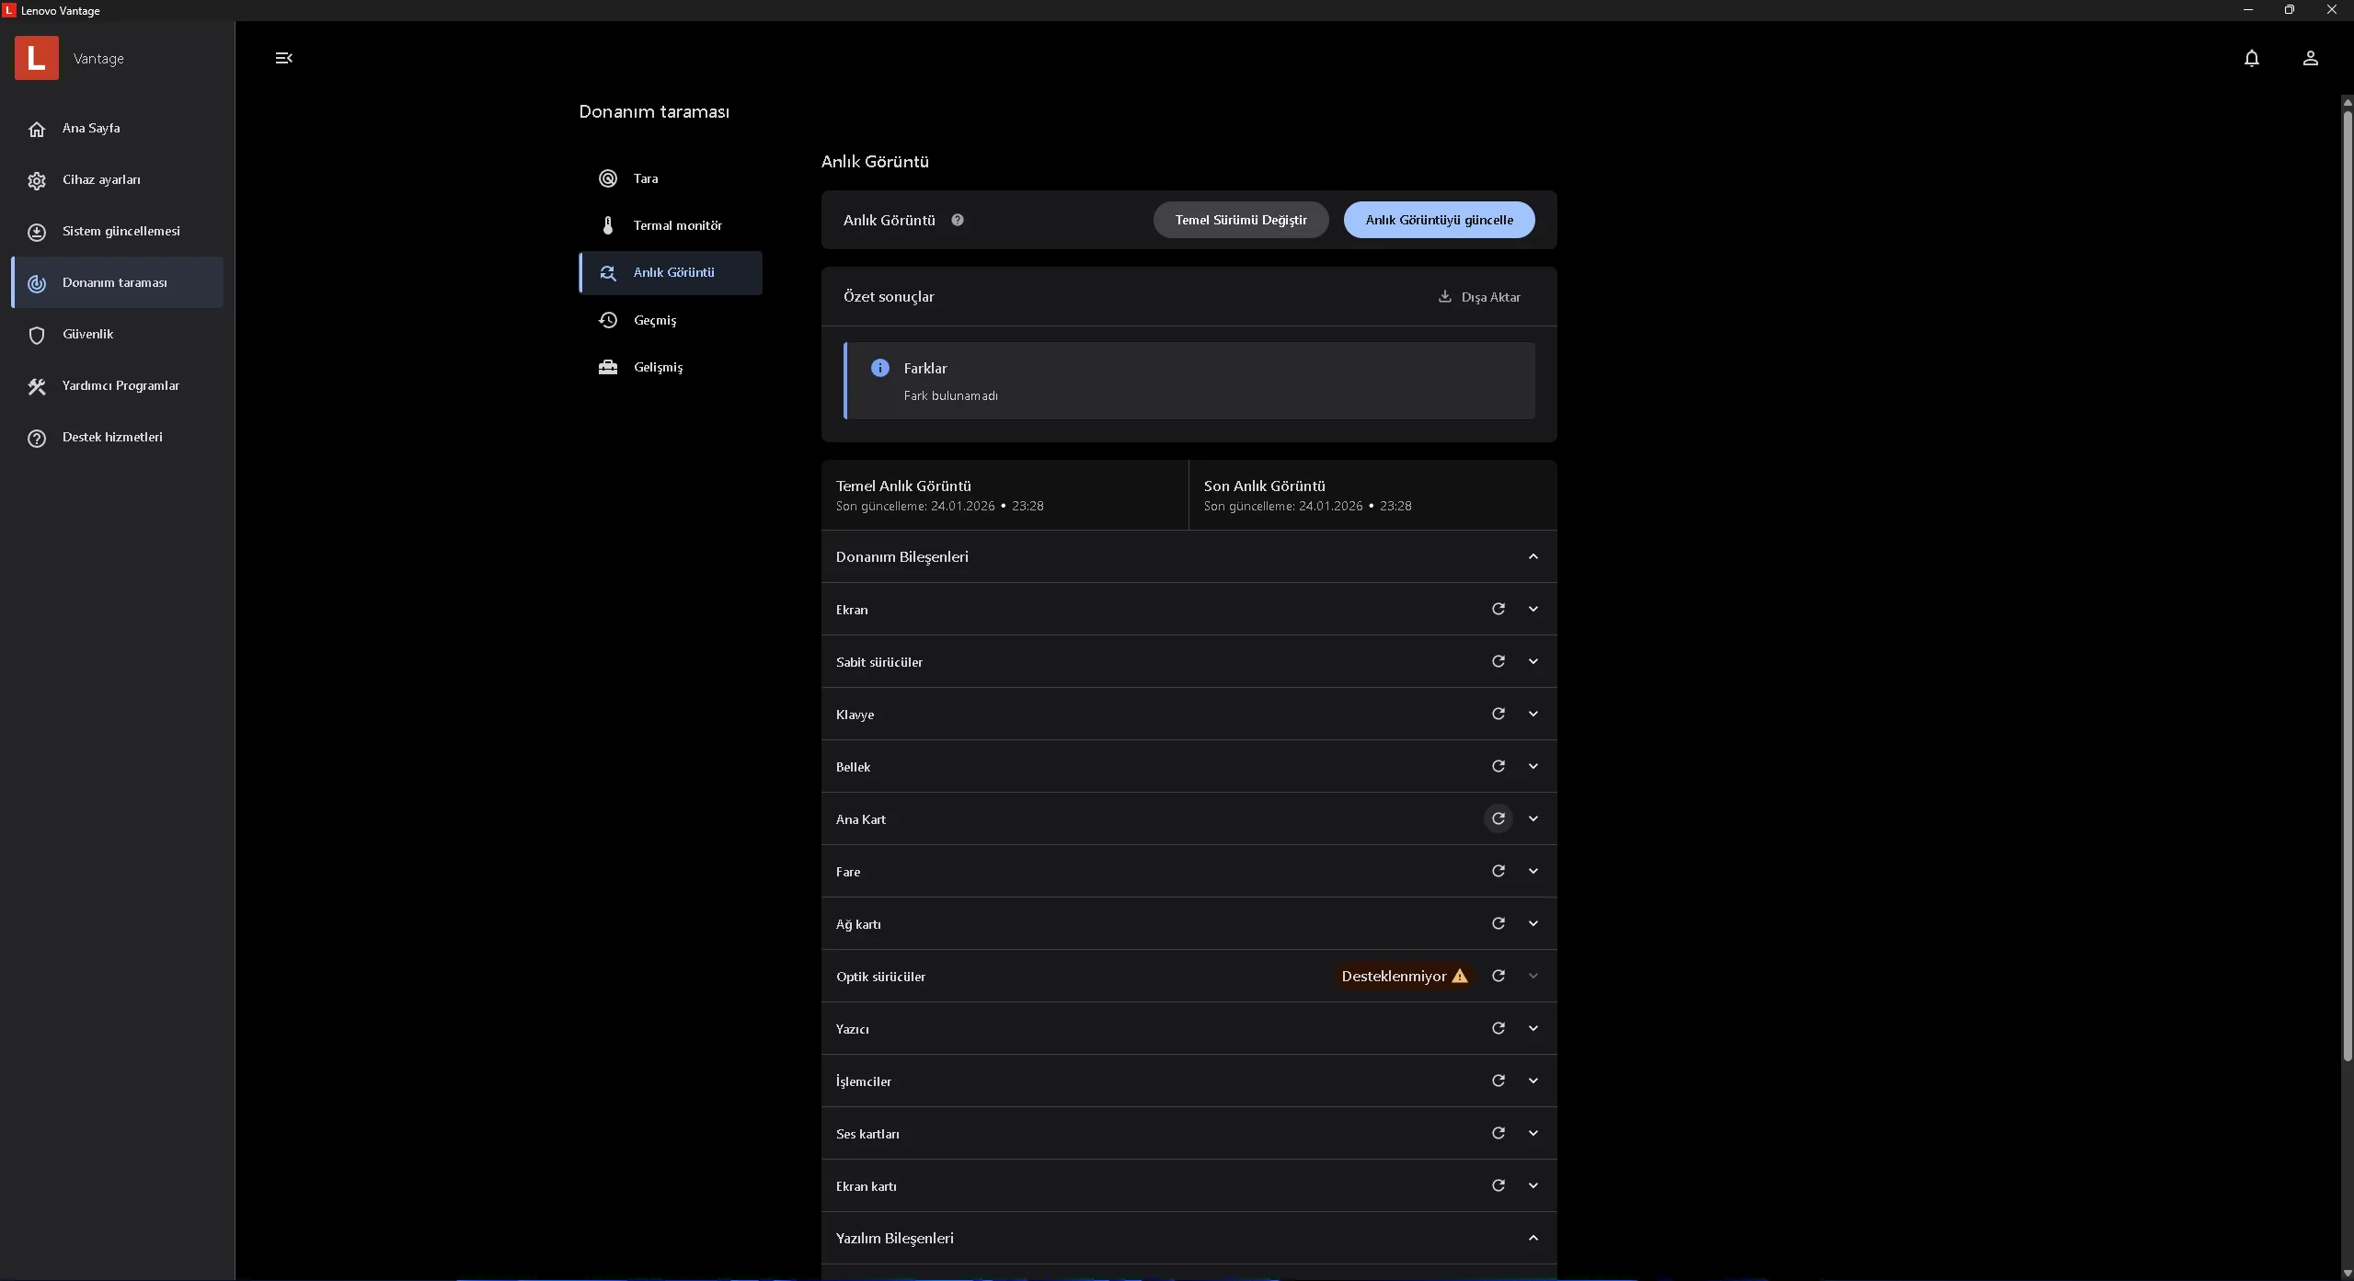Collapse the Yazılım Bileşenleri section

coord(1533,1238)
